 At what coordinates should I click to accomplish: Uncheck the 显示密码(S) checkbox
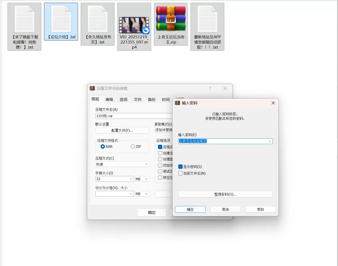click(x=180, y=167)
